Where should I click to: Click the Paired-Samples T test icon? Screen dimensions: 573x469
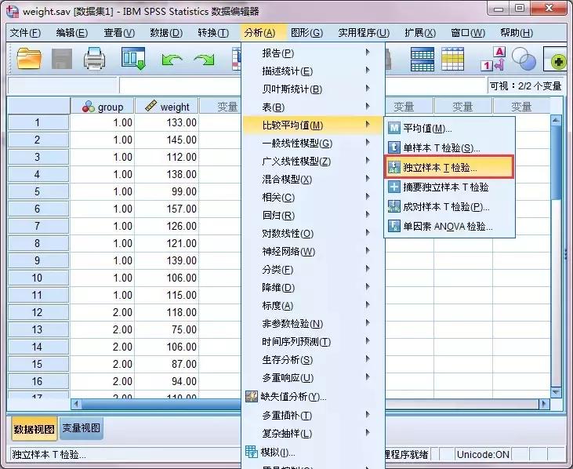(394, 206)
